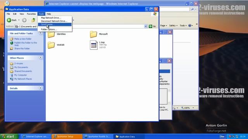Collapse File and Folder Tasks panel
Screen dimensions: 248x139
click(41, 33)
